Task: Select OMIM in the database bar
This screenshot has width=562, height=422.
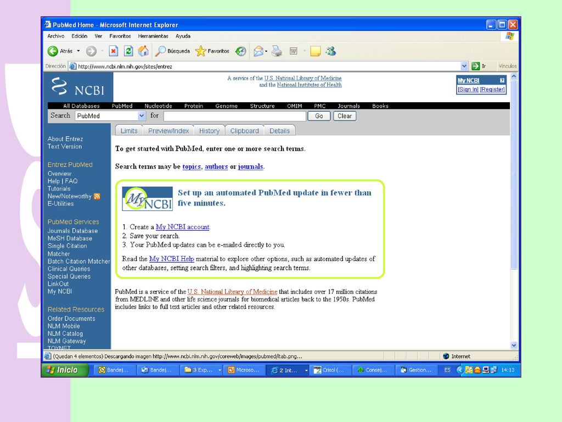Action: pos(294,106)
